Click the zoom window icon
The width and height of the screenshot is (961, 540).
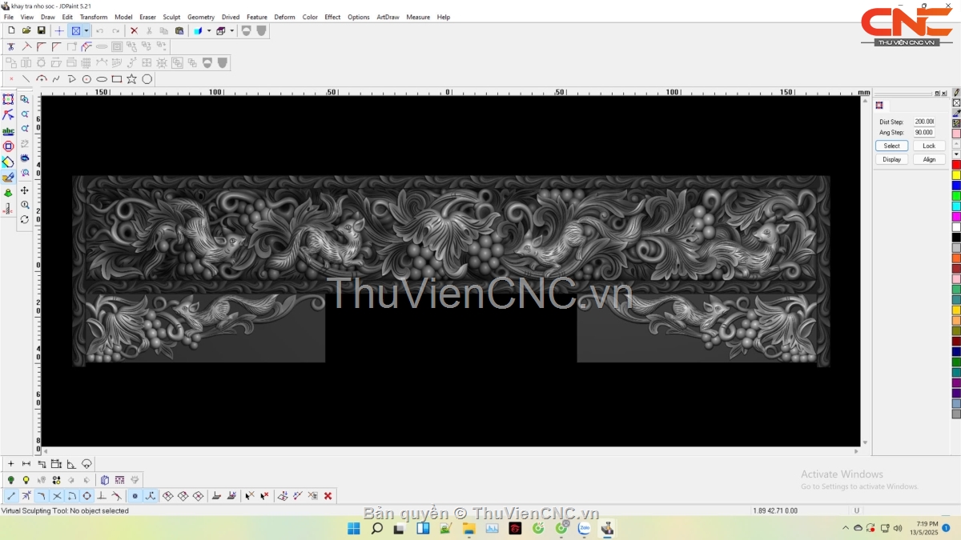tap(25, 99)
